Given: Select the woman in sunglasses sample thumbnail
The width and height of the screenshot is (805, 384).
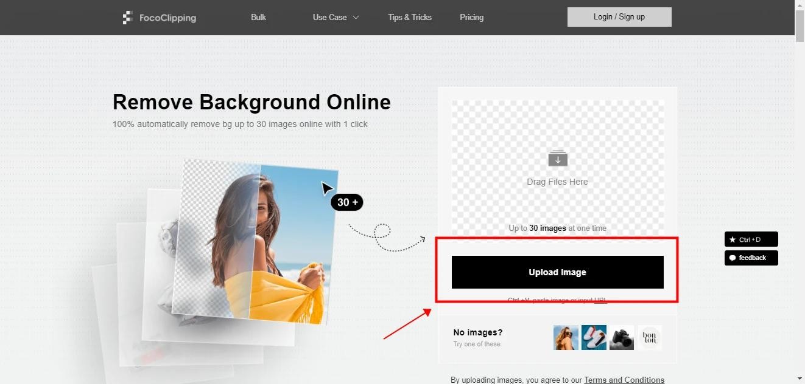Looking at the screenshot, I should (x=566, y=338).
